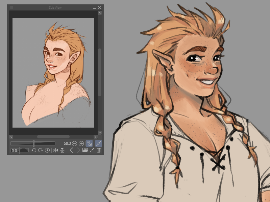Delete the current Sub View image
This screenshot has height=202, width=270.
99,150
